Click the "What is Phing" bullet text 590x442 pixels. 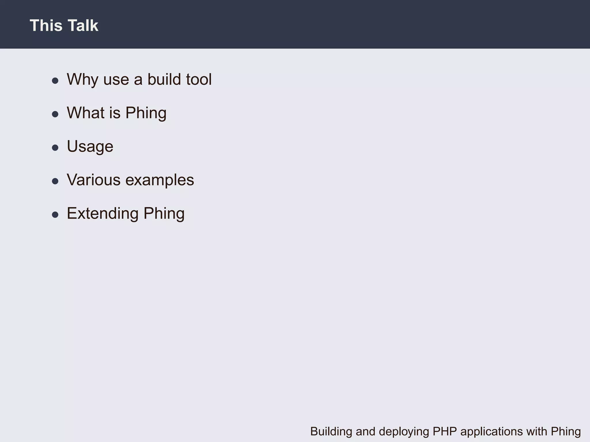[117, 113]
